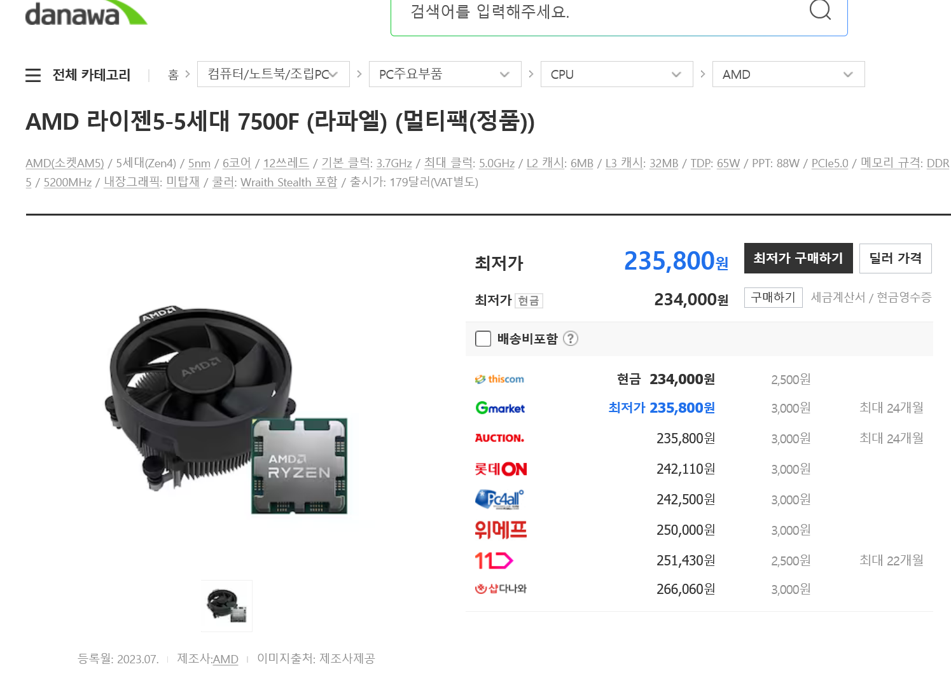Open the 5nm spec link
This screenshot has width=951, height=683.
tap(199, 163)
